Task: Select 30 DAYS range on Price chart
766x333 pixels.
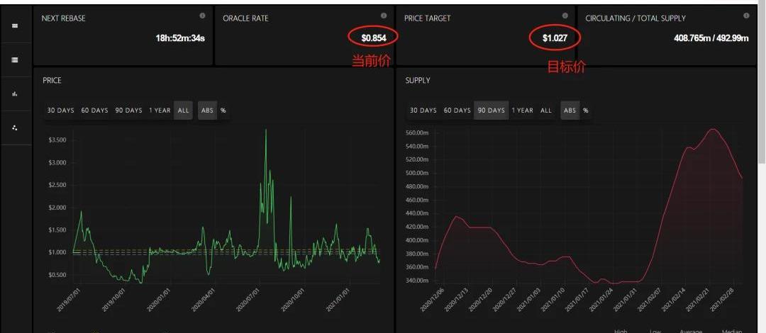Action: click(x=61, y=111)
